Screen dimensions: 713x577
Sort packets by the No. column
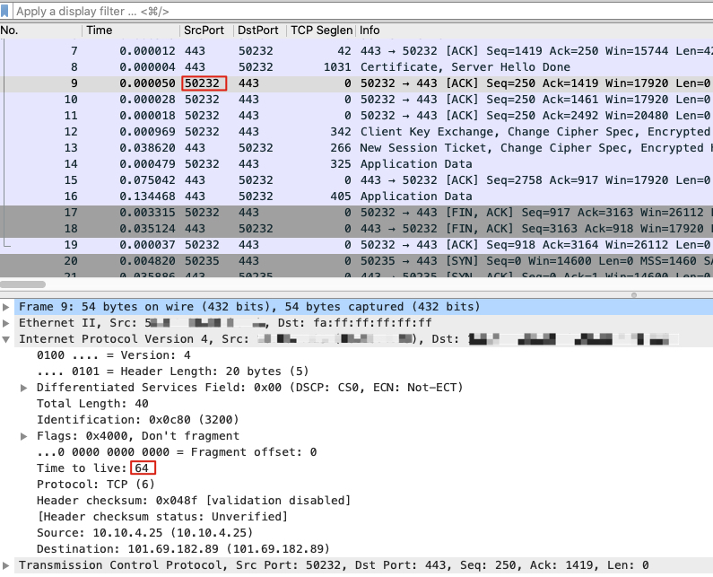click(x=41, y=30)
